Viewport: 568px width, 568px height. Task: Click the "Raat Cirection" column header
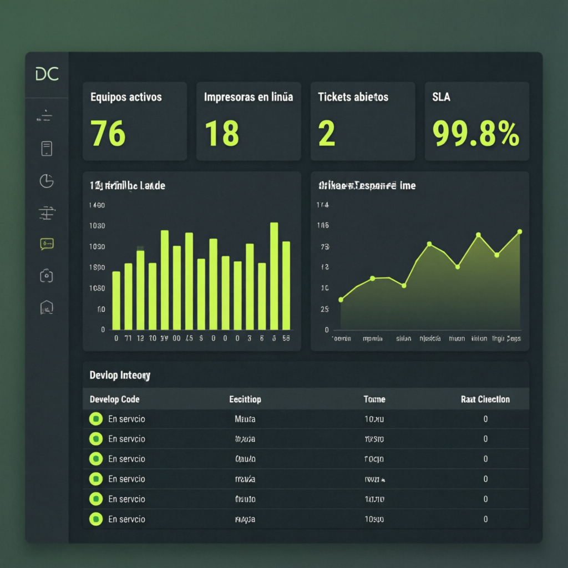(x=485, y=399)
